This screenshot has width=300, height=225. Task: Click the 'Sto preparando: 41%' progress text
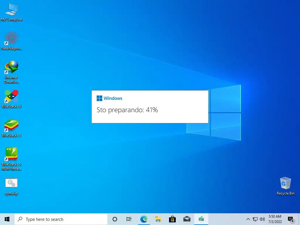(127, 110)
